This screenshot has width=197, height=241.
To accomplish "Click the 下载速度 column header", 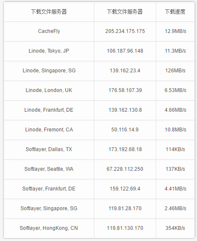I will (175, 12).
